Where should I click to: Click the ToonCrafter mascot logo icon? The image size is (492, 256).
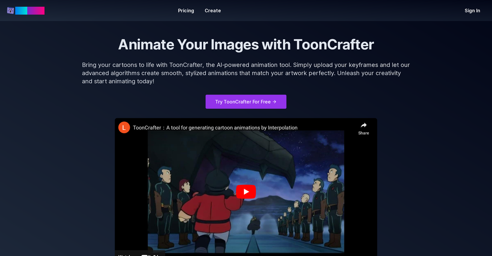click(x=10, y=10)
